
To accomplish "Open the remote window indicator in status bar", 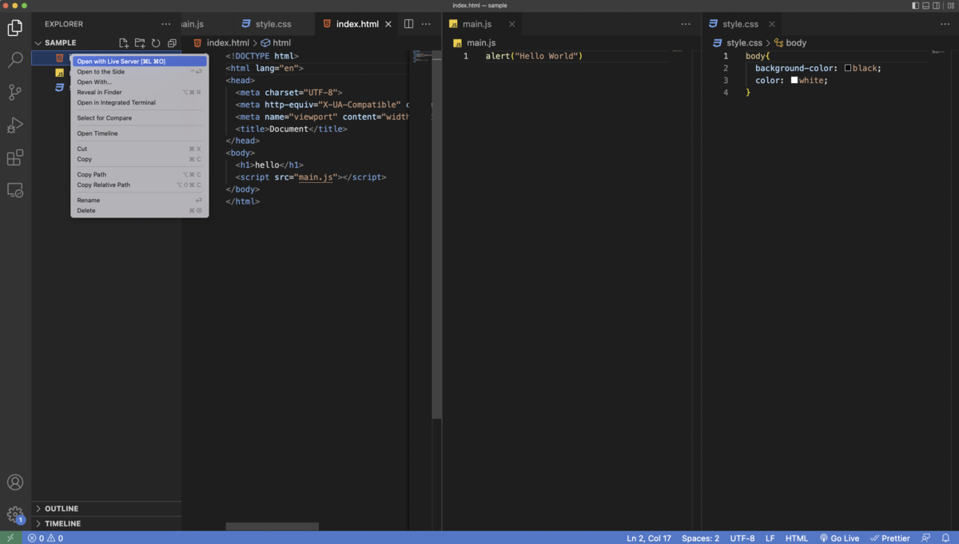I will tap(10, 538).
